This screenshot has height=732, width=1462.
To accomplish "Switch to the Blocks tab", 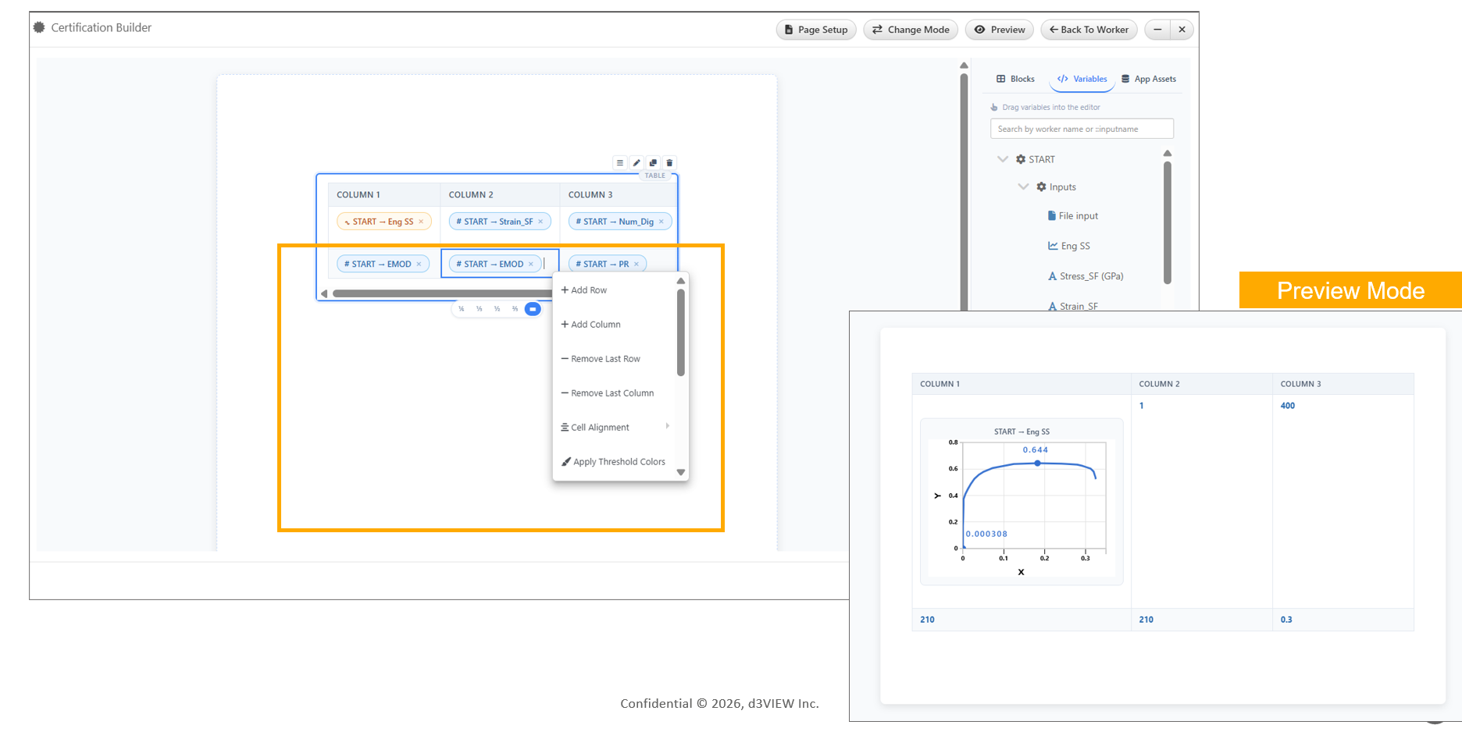I will [x=1015, y=79].
